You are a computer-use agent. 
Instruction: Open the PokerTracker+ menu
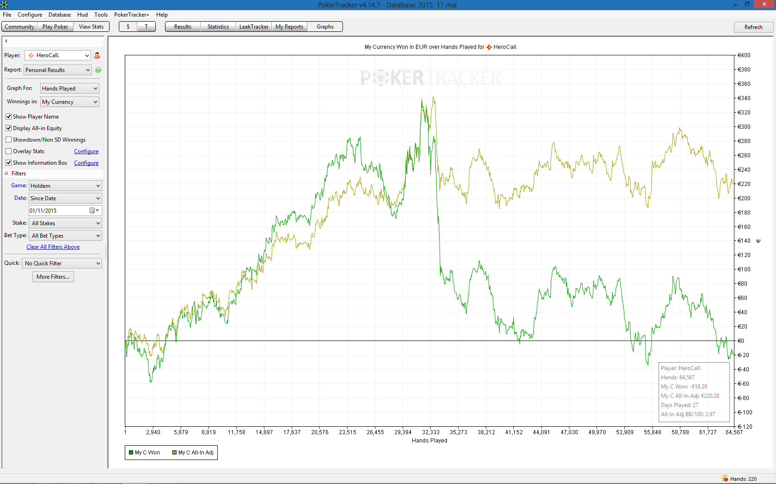pos(132,15)
